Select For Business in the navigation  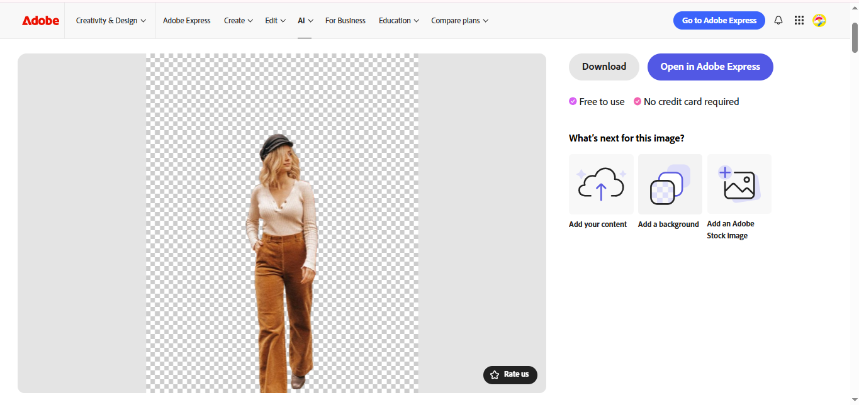[x=345, y=20]
